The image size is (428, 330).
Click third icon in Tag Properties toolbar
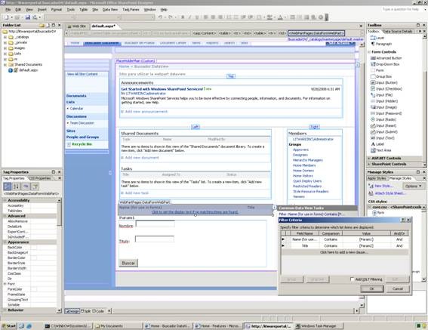pos(26,187)
